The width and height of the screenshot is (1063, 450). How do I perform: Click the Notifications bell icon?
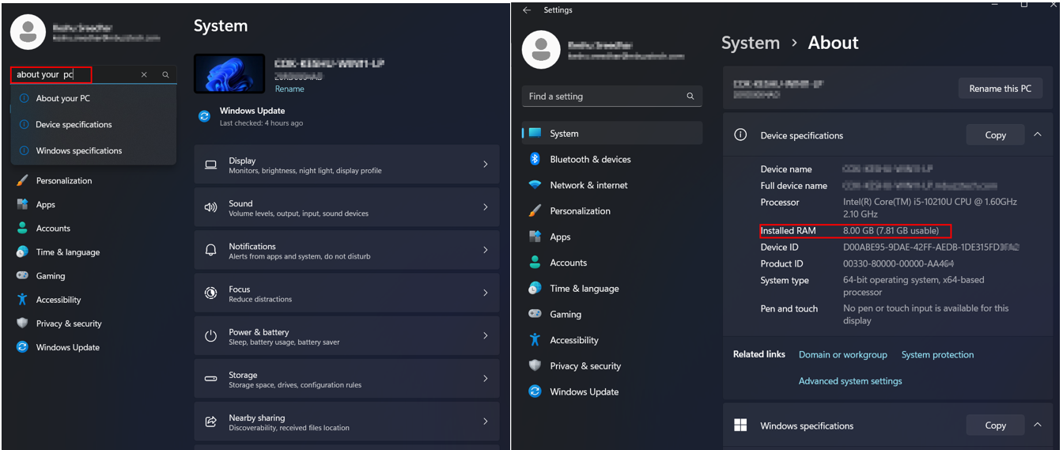(210, 250)
